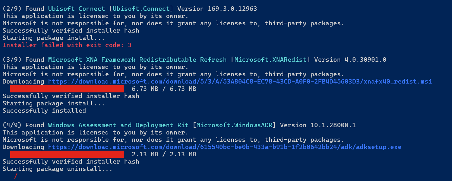Click the Microsoft XNA Framework Redistributable Refresh name
Image resolution: width=452 pixels, height=181 pixels.
point(137,60)
